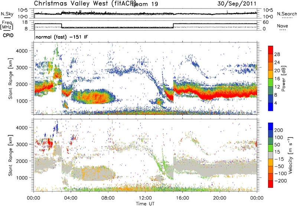Screen dimensions: 297x206
Task: Click the '04:00' time tick label
Action: tap(71, 198)
